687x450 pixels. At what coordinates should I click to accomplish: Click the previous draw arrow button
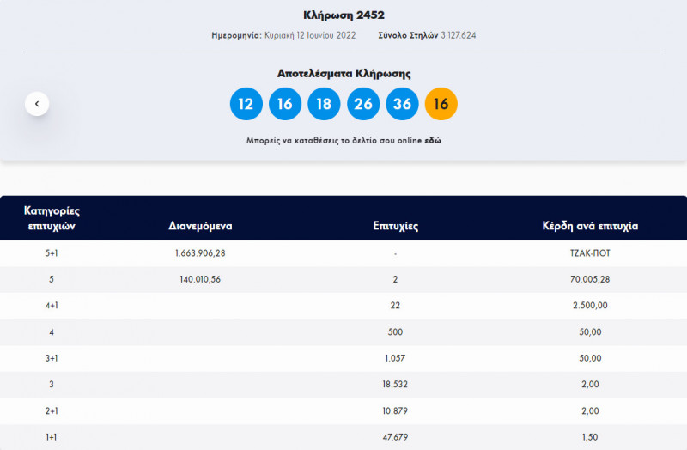pyautogui.click(x=37, y=104)
